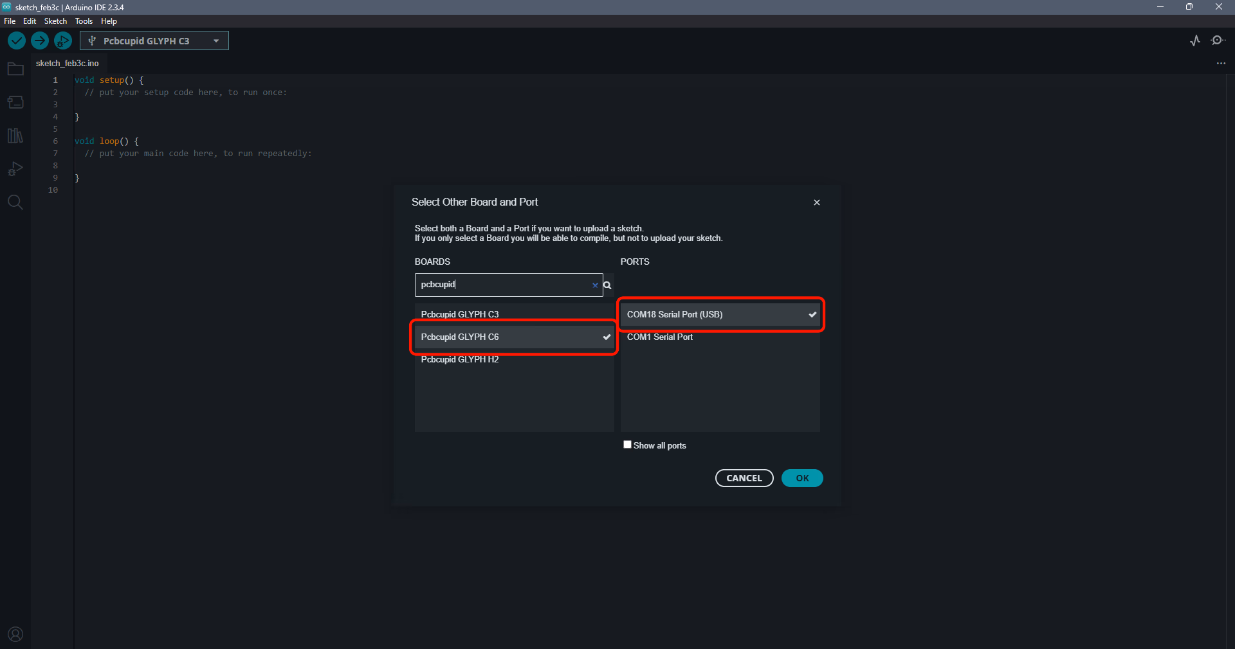Open the Sketch menu
The height and width of the screenshot is (649, 1235).
tap(55, 21)
